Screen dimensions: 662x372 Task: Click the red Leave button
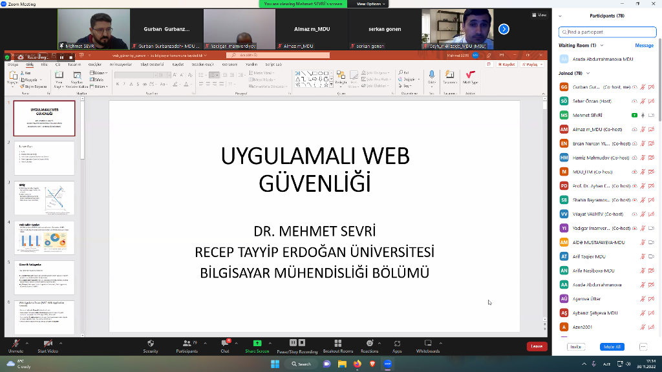click(537, 346)
